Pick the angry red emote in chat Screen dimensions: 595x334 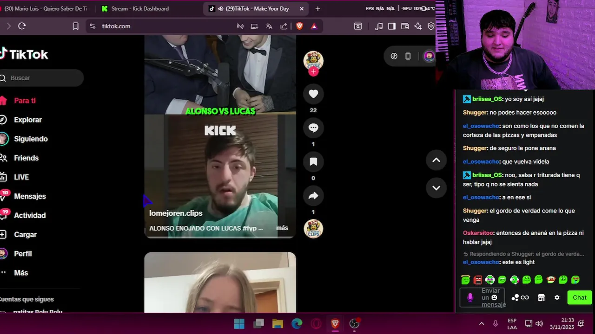pos(477,280)
